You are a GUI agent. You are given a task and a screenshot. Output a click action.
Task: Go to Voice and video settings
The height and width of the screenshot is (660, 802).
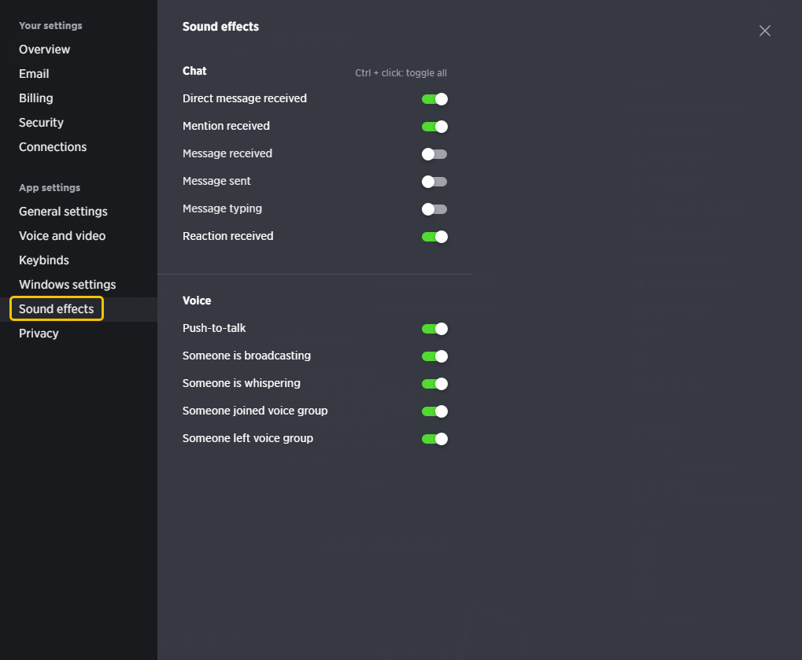pos(62,236)
